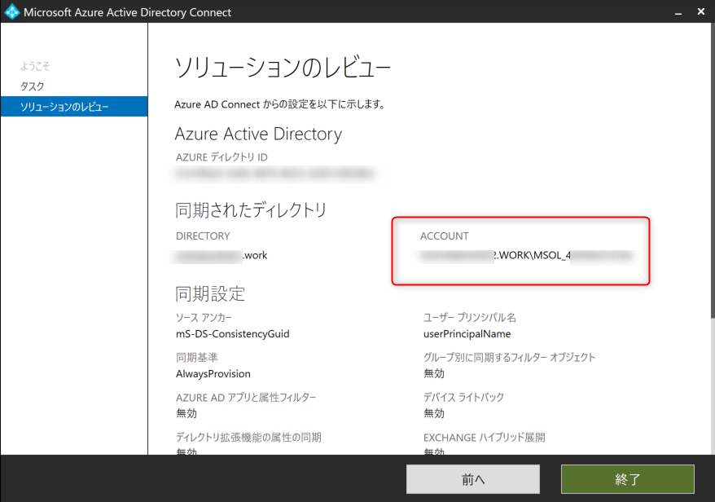Click the Microsoft Azure Active Directory Connect title
The image size is (715, 502).
pyautogui.click(x=127, y=12)
